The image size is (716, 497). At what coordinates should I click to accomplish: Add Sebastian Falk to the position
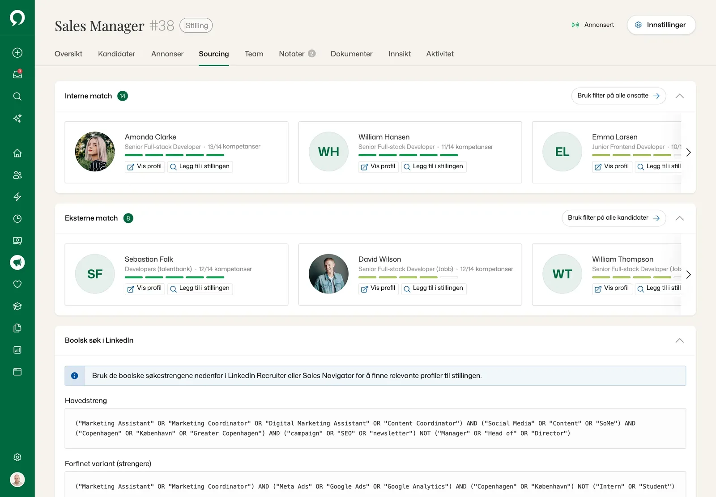(x=200, y=289)
